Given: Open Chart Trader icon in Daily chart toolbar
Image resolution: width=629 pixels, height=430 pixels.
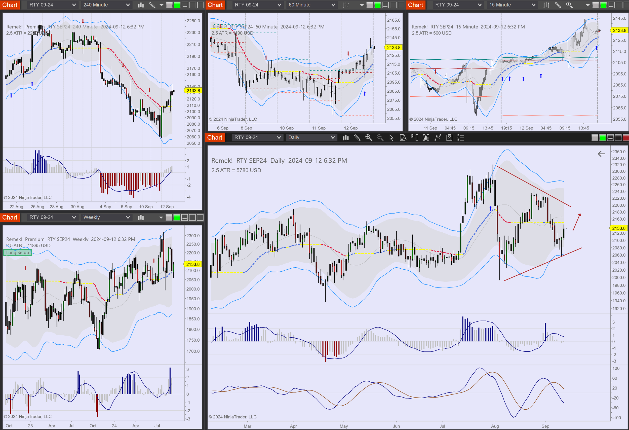Looking at the screenshot, I should coord(414,137).
